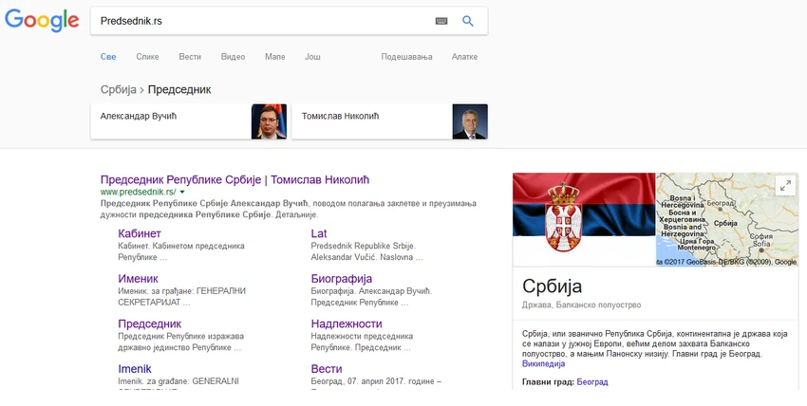Click Томислав Николић portrait thumbnail
807x406 pixels.
[470, 121]
